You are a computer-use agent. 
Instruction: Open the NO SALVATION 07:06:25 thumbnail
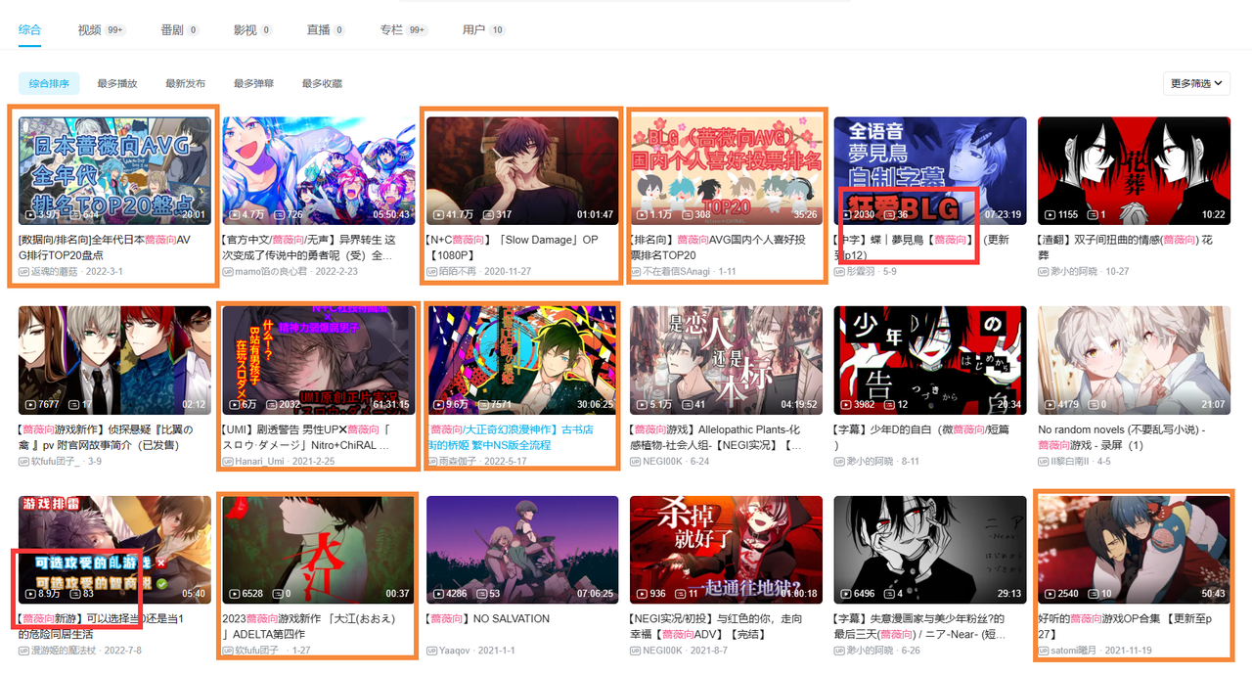tap(522, 550)
